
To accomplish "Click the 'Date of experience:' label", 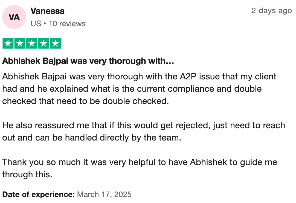I will 39,195.
